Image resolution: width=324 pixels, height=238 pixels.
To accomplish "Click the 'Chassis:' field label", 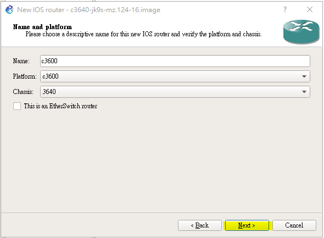I will click(x=23, y=92).
